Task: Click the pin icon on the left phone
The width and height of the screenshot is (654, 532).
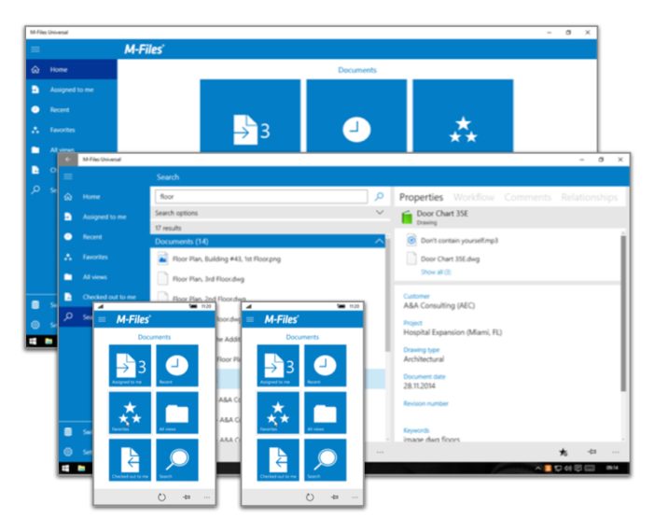Action: [x=187, y=497]
